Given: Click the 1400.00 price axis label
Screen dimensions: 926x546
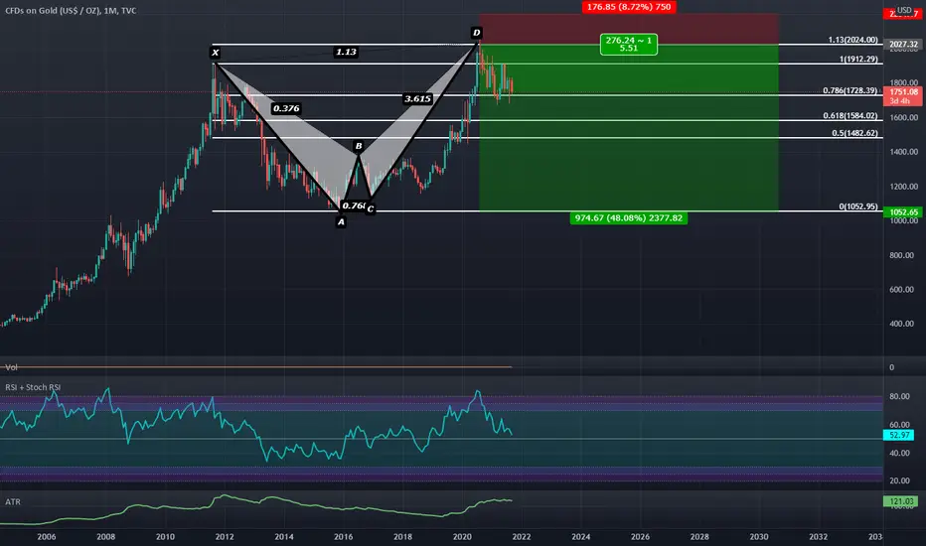Looking at the screenshot, I should coord(904,152).
